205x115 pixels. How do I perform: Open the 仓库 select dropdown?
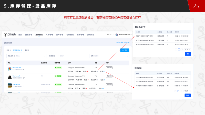[109, 56]
